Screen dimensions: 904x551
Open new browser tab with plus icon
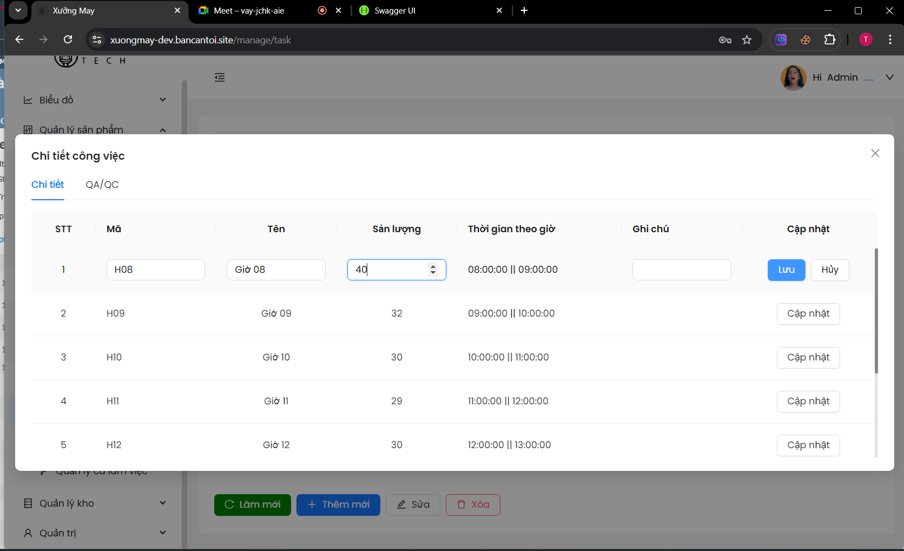coord(524,10)
